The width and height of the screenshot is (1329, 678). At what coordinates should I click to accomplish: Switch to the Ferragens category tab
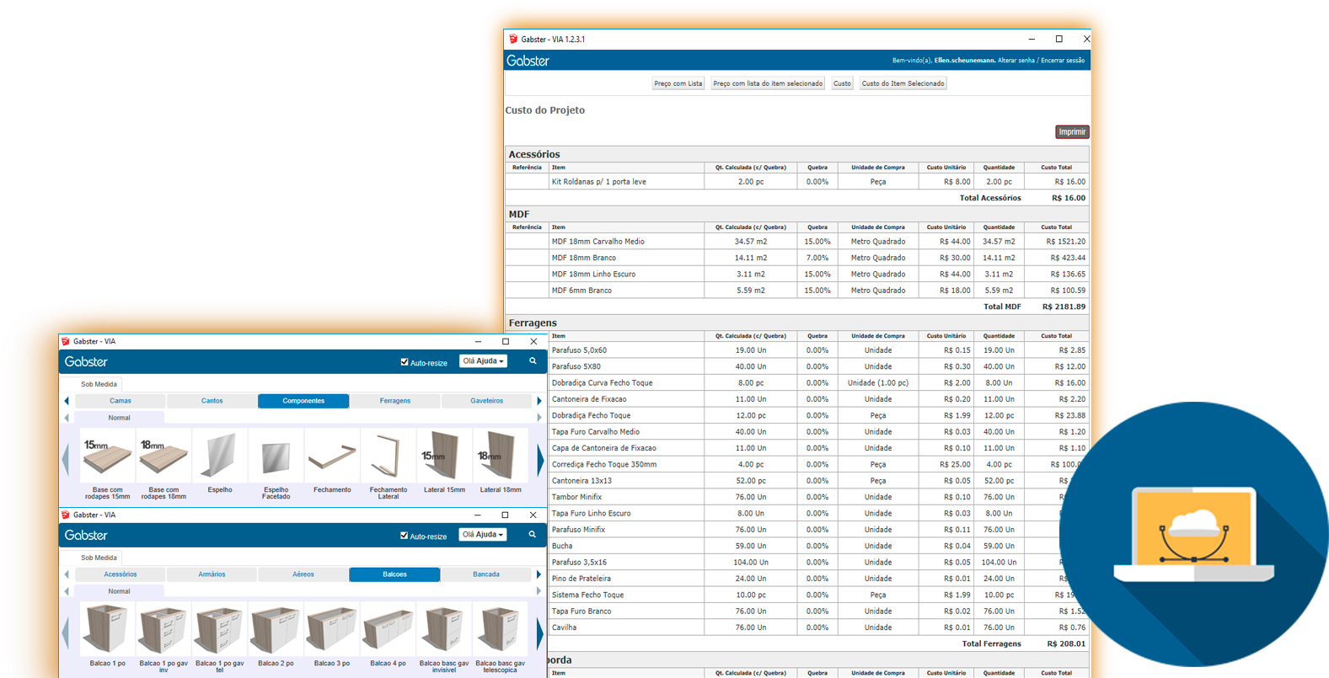[394, 401]
